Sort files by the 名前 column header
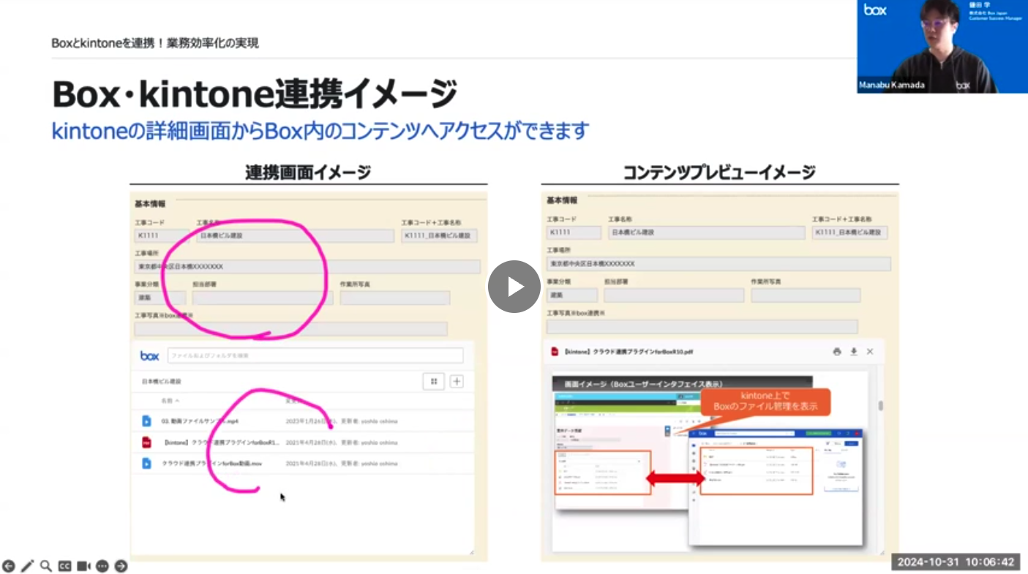The image size is (1028, 574). coord(170,401)
